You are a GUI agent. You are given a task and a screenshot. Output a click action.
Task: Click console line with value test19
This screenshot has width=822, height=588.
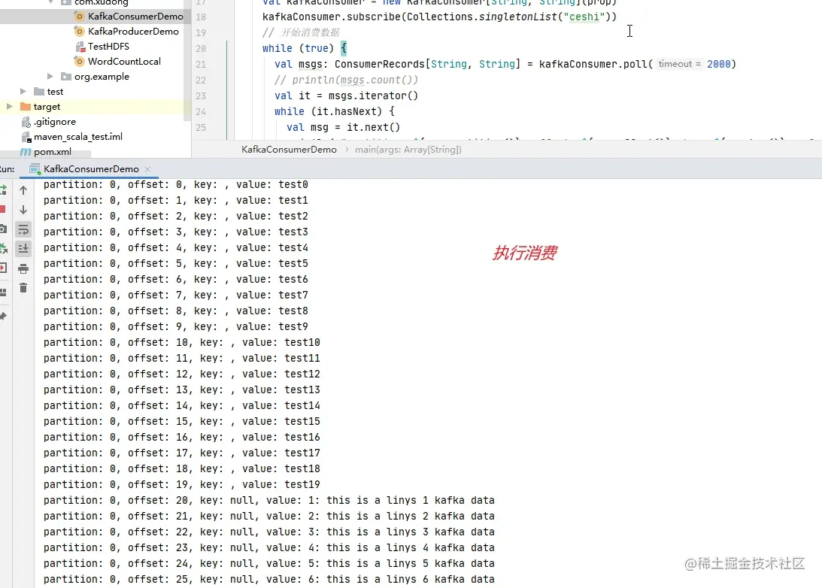(x=181, y=484)
